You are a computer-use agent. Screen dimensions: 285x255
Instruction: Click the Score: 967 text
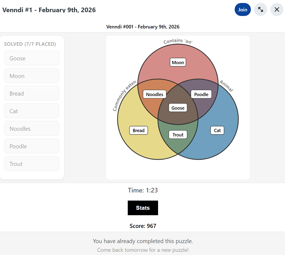click(143, 226)
